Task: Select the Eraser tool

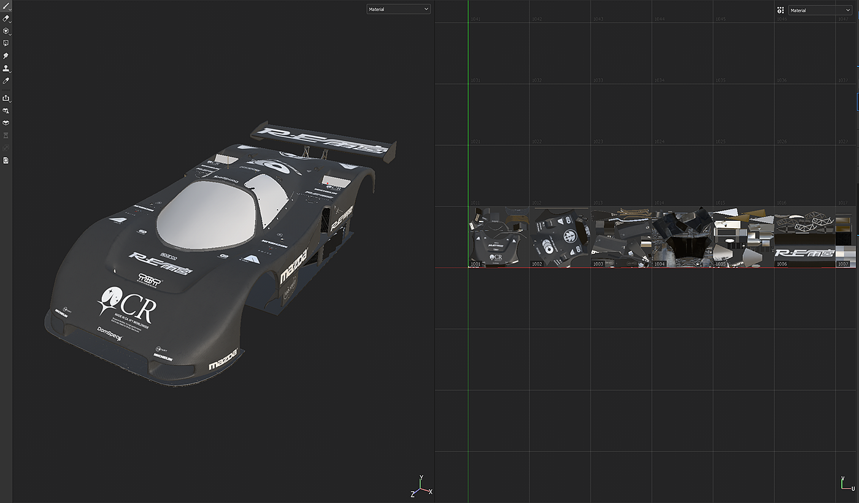Action: pyautogui.click(x=6, y=18)
